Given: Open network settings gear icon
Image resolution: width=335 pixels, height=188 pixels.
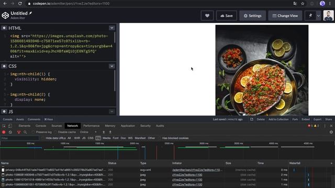Looking at the screenshot, I should point(331,132).
